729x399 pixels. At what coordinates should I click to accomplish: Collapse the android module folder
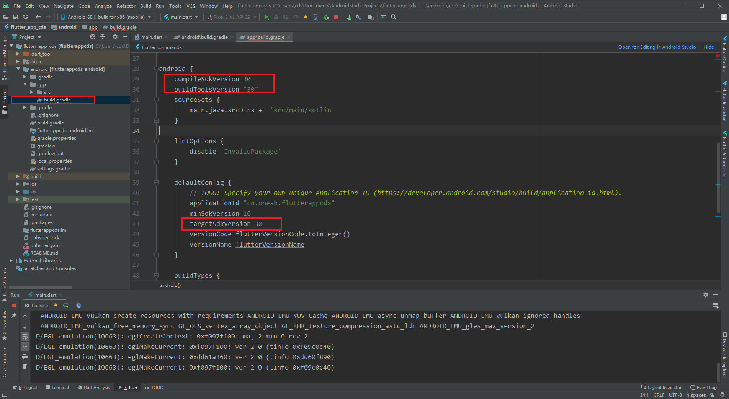coord(18,69)
